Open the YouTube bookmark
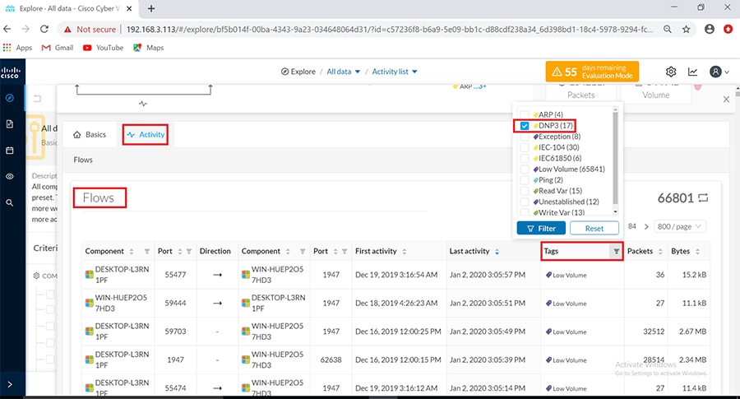The height and width of the screenshot is (399, 740). coord(104,48)
